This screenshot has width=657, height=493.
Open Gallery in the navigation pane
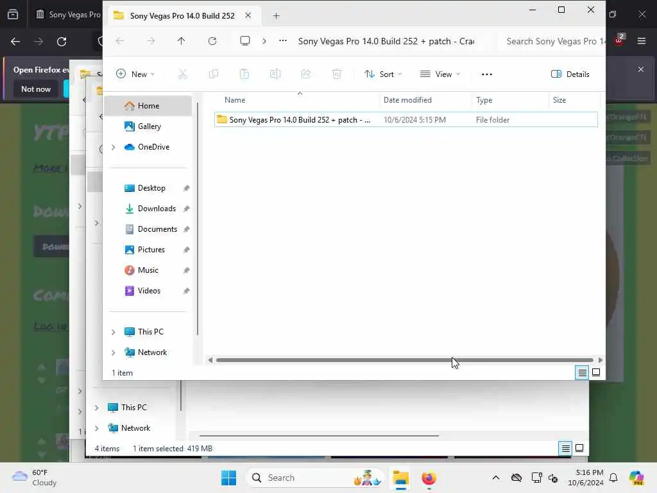click(x=148, y=126)
